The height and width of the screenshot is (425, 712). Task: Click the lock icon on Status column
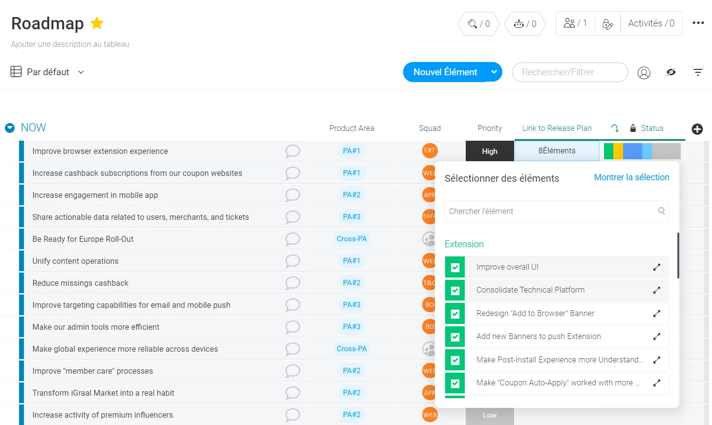[633, 128]
